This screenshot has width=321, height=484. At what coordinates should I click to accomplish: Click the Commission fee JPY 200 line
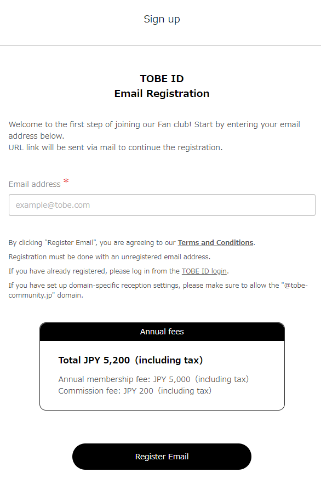135,391
